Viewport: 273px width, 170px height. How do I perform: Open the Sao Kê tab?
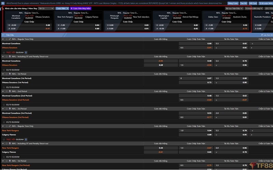(243, 3)
